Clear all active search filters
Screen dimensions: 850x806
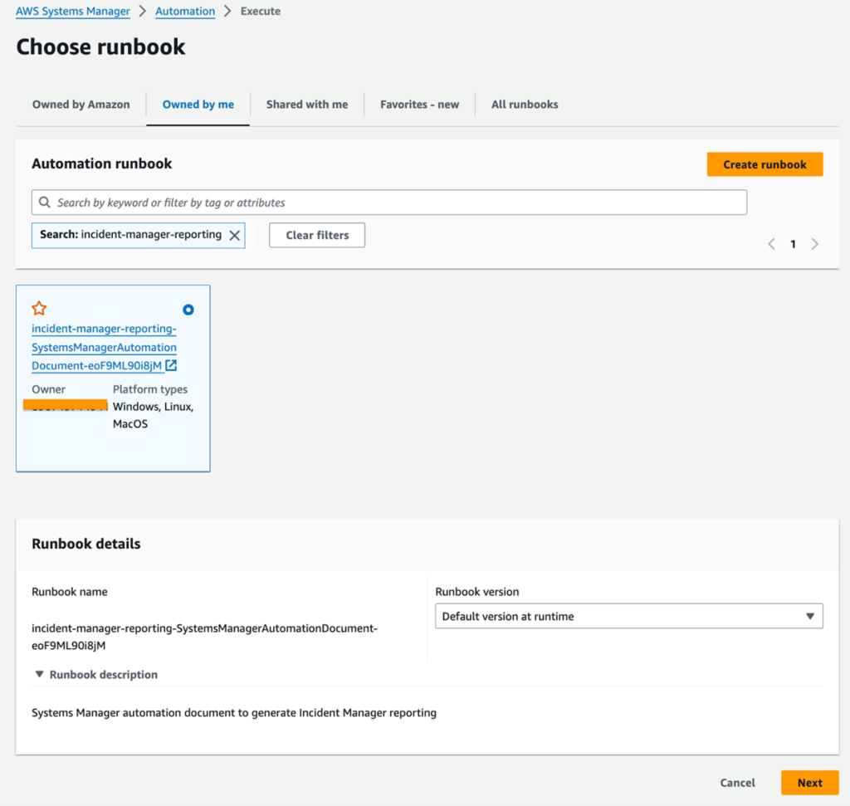316,235
